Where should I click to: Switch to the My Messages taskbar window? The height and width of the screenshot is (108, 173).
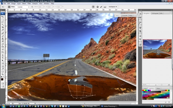coord(90,106)
